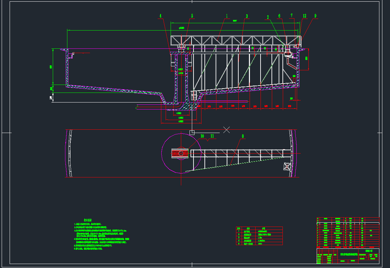Click part callout number 5
The width and height of the screenshot is (390, 268).
[192, 16]
